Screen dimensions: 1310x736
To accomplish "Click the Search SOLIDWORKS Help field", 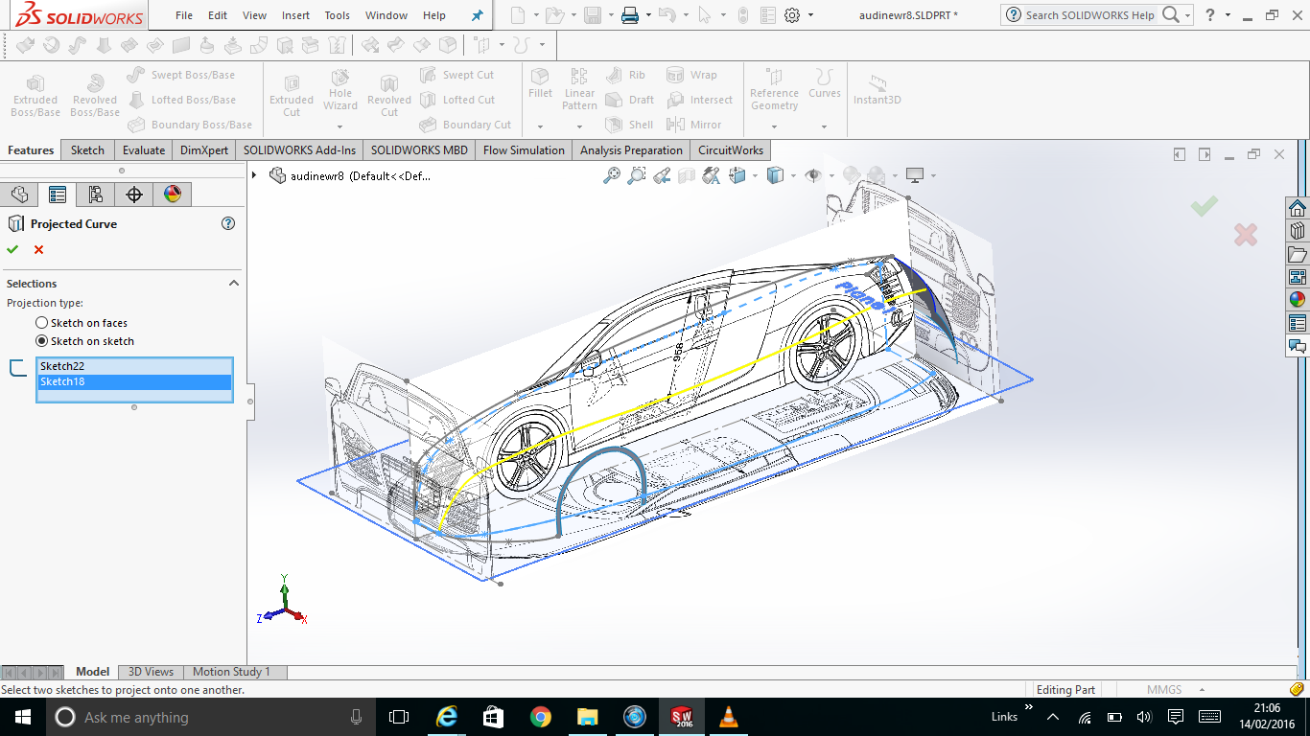I will tap(1088, 15).
